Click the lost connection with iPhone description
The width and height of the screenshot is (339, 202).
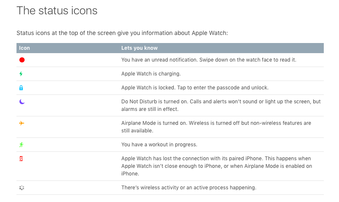click(x=217, y=166)
